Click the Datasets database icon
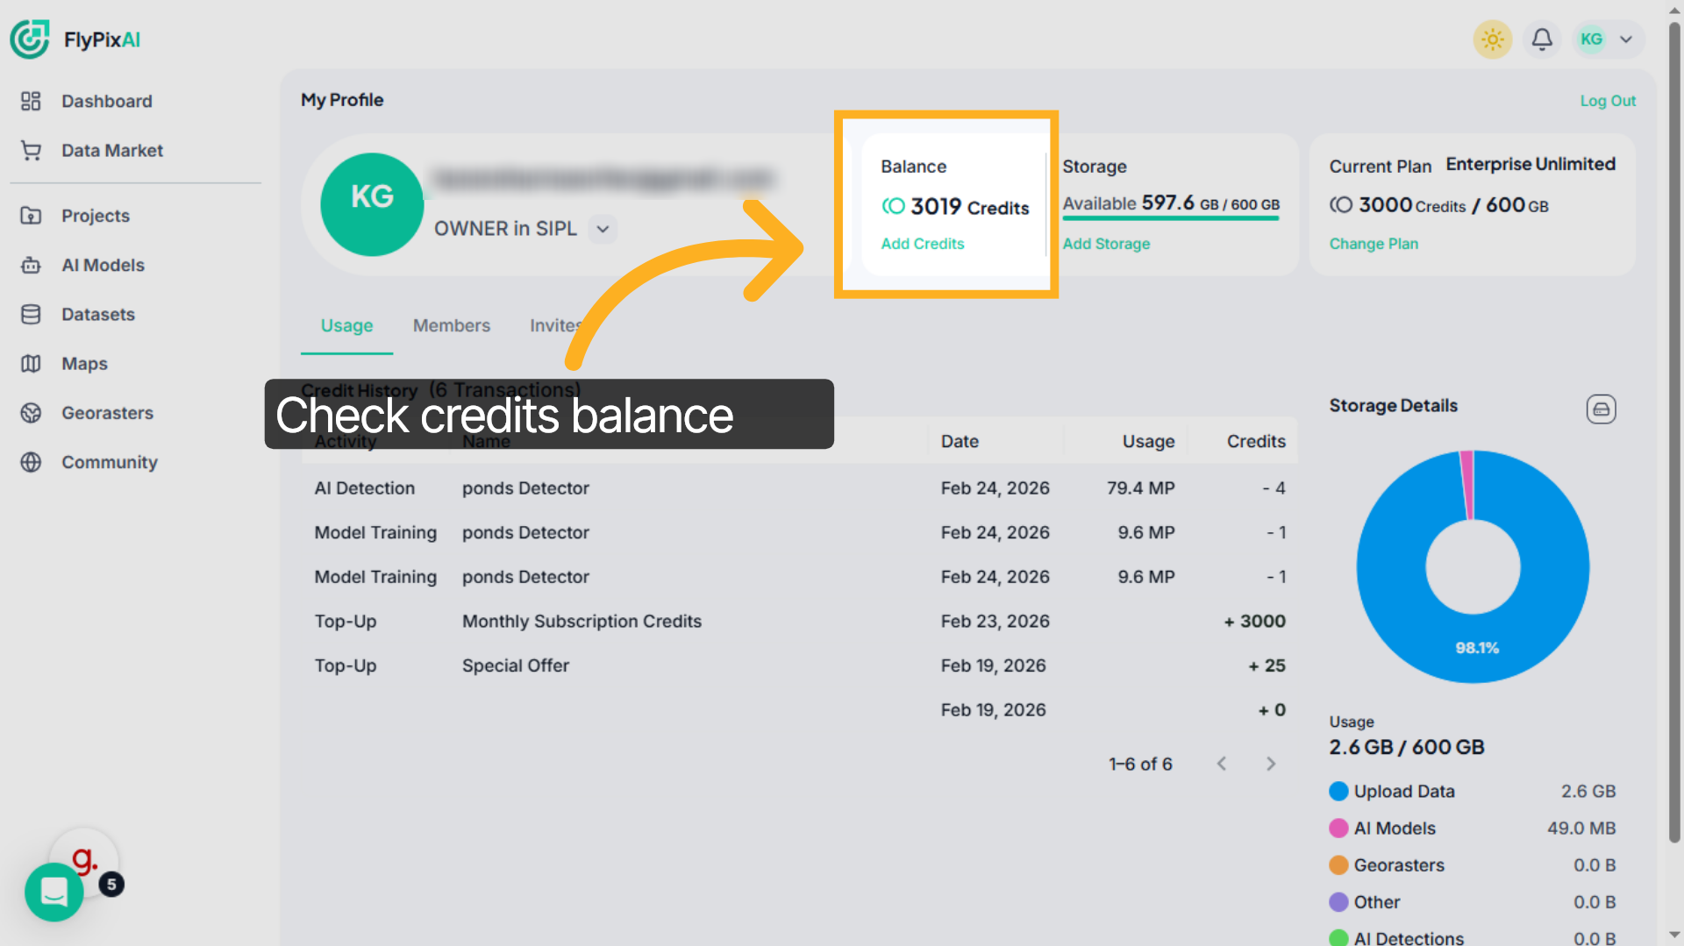This screenshot has height=946, width=1684. pos(31,314)
